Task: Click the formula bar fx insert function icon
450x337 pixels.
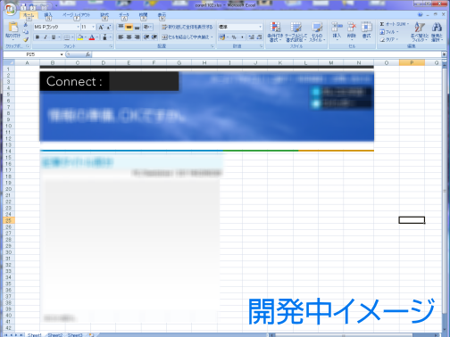Action: point(87,54)
